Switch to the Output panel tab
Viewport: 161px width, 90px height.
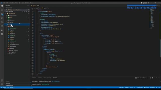(x=40, y=78)
